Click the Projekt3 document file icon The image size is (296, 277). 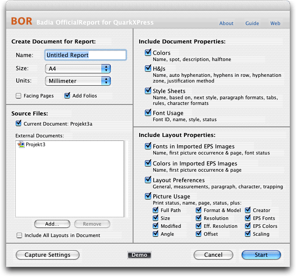coord(21,144)
